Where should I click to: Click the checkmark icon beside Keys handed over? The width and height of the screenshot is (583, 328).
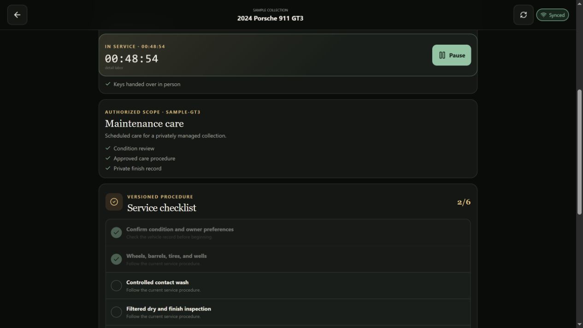pyautogui.click(x=108, y=84)
